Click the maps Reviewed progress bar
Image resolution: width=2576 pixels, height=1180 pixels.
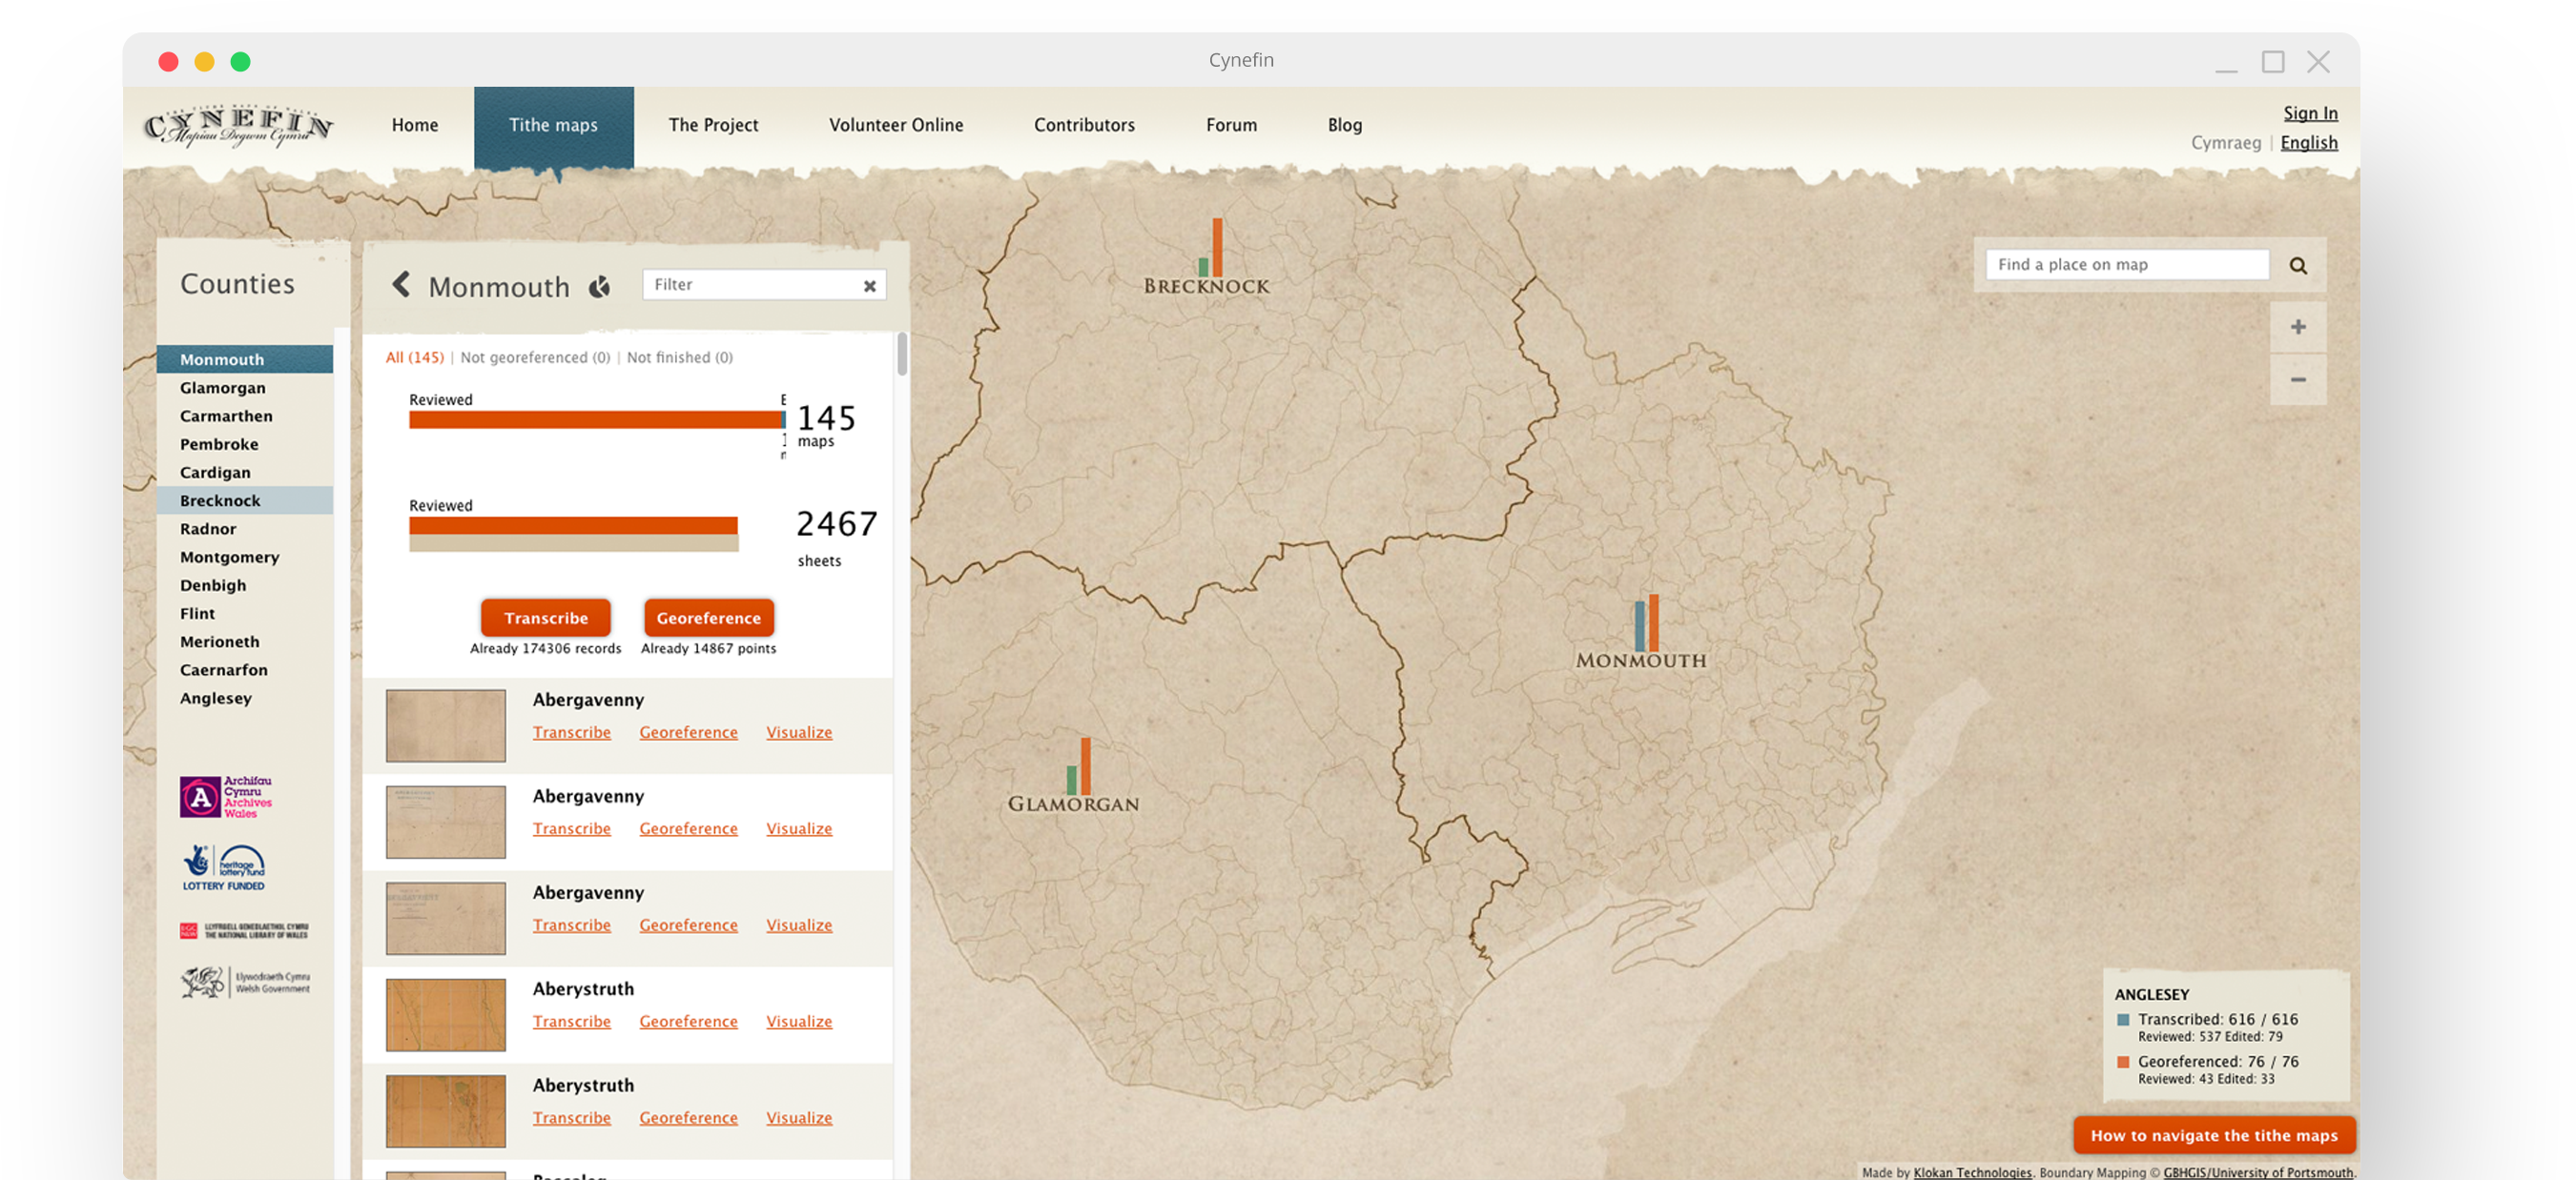coord(597,420)
